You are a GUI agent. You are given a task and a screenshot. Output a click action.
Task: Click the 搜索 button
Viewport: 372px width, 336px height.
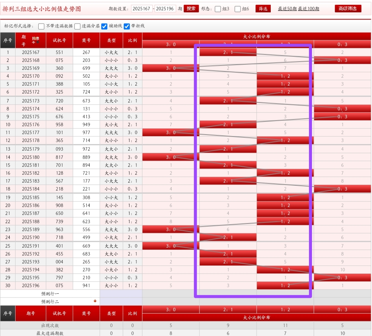191,9
